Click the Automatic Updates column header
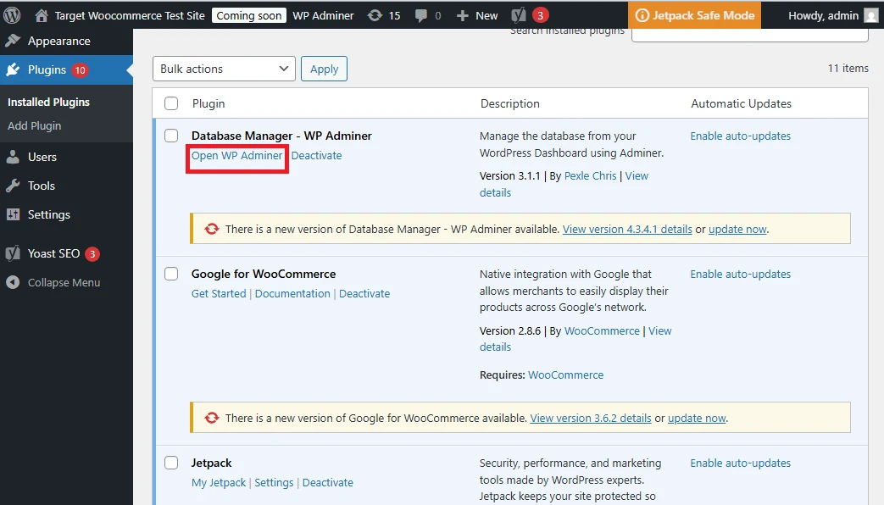This screenshot has height=505, width=884. (741, 103)
